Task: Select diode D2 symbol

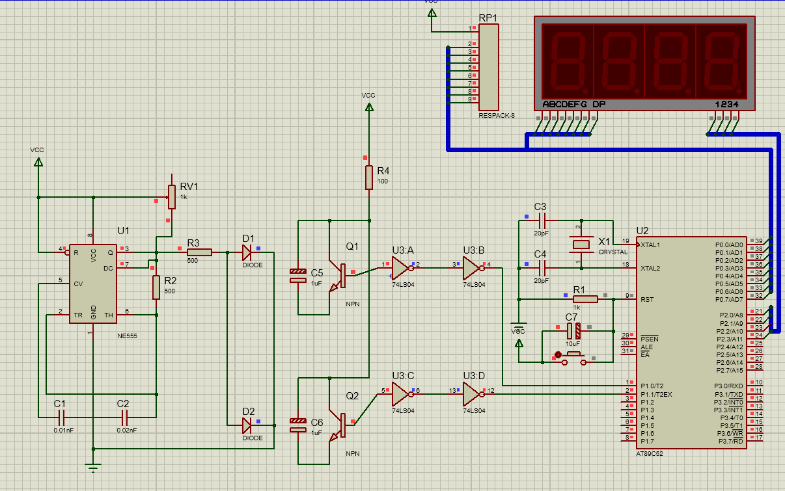Action: pyautogui.click(x=247, y=425)
